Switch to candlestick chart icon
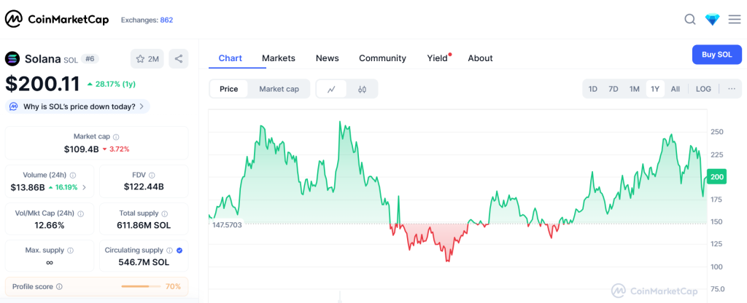The height and width of the screenshot is (303, 747). coord(362,89)
